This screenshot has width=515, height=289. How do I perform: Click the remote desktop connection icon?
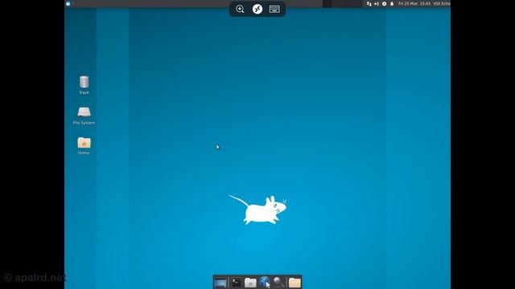coord(257,9)
